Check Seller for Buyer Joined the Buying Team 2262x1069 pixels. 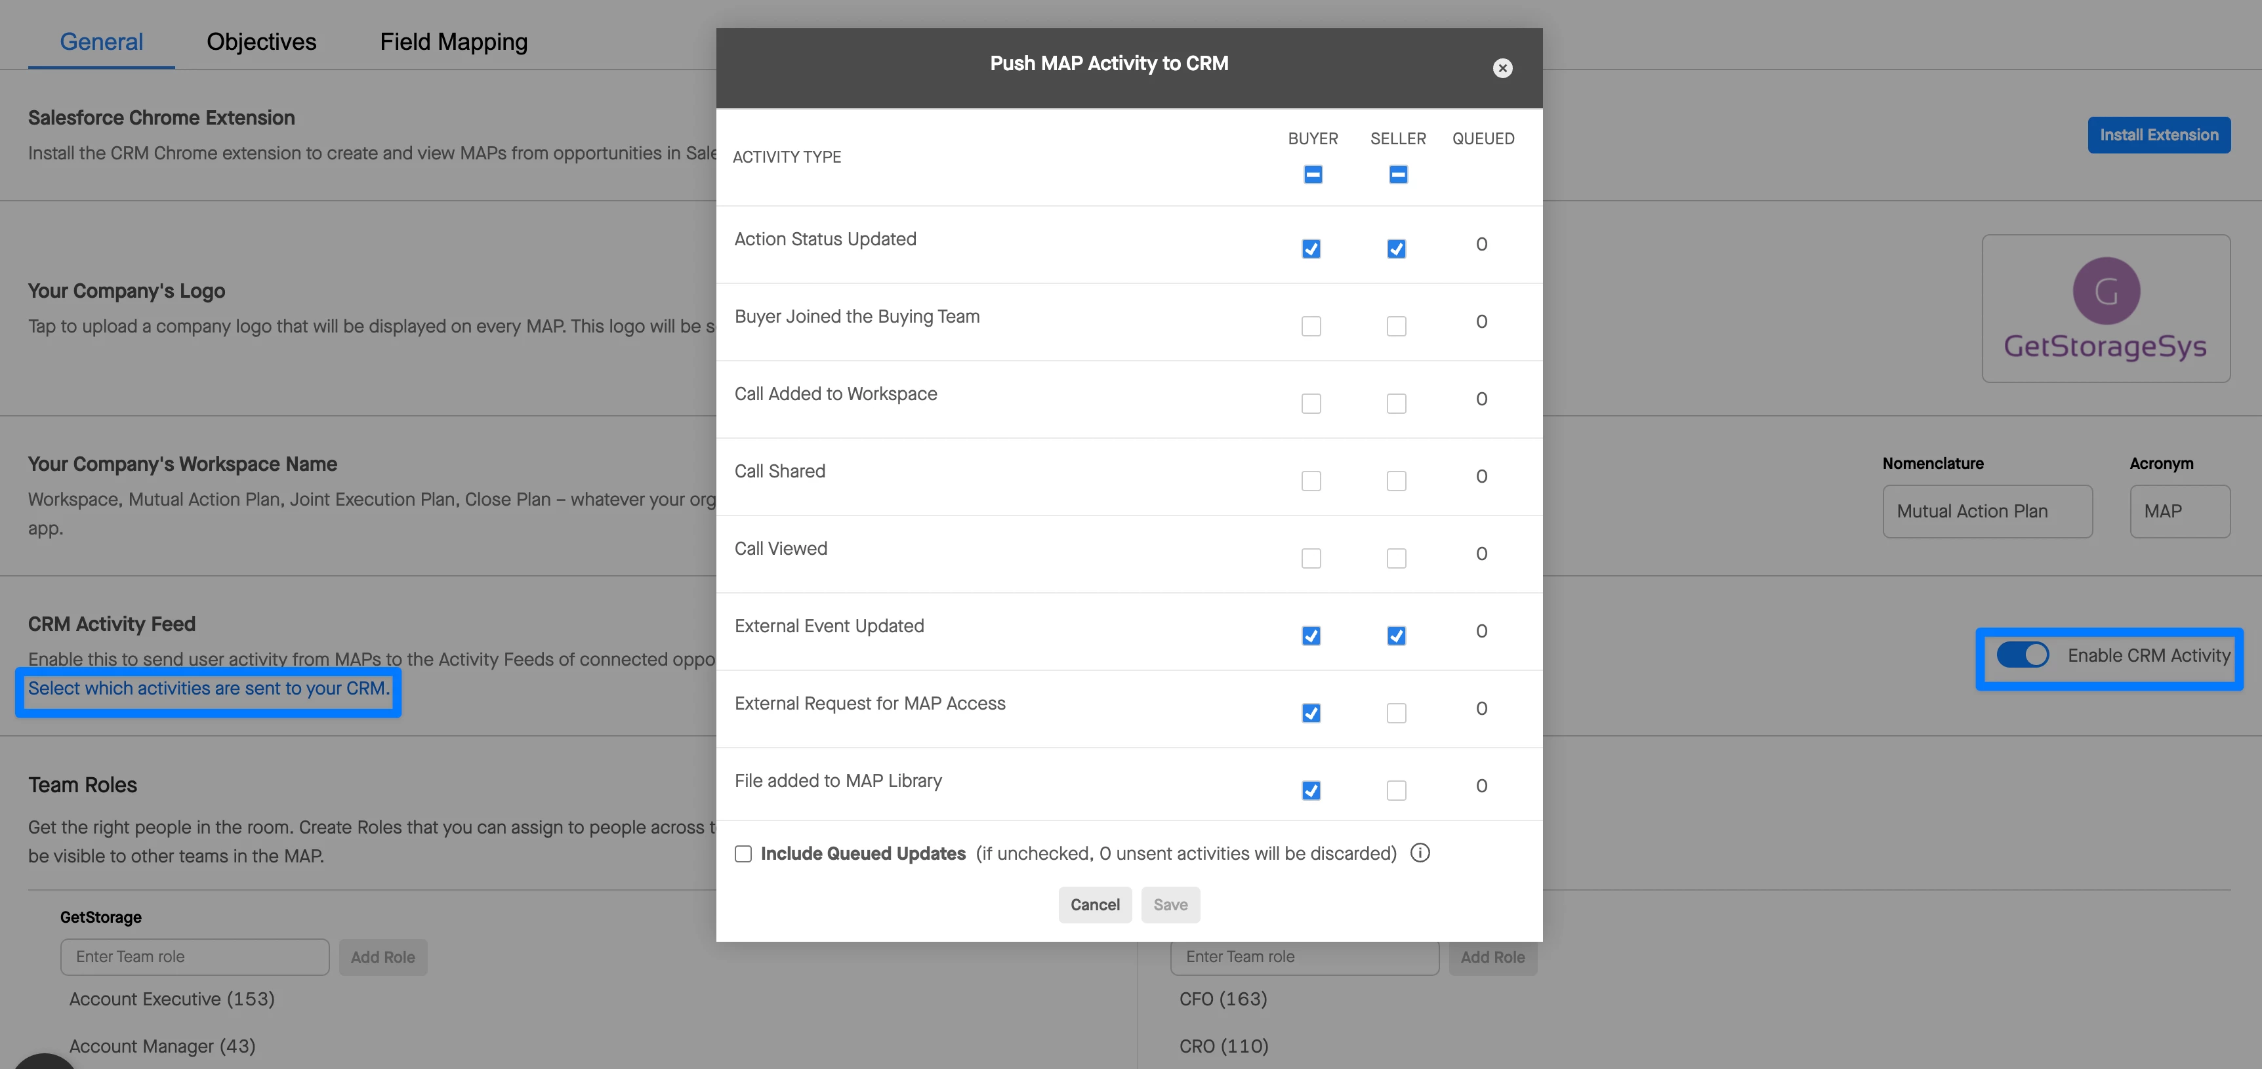[x=1396, y=327]
